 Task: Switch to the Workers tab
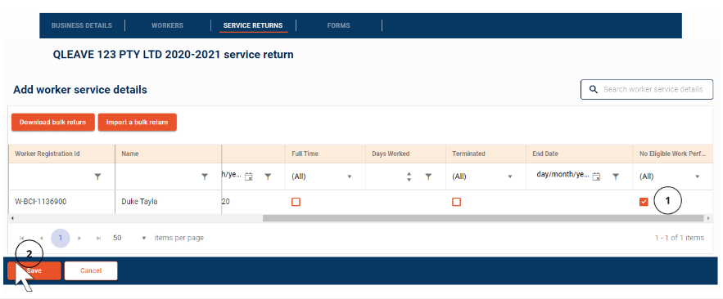pos(167,25)
